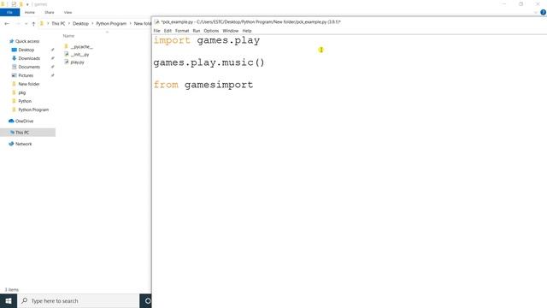Screen dimensions: 547x308
Task: Place cursor after games.play.music() line
Action: point(265,62)
